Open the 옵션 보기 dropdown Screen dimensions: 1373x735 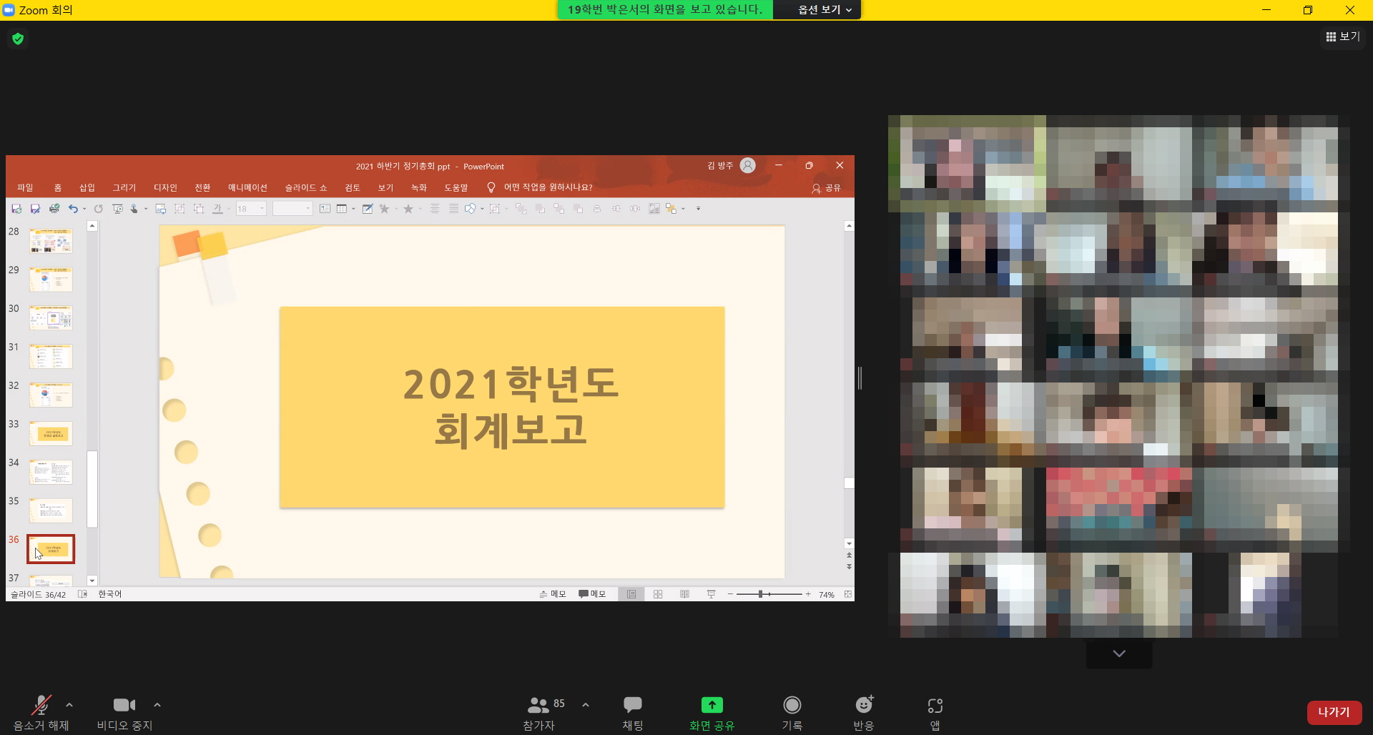pos(825,10)
